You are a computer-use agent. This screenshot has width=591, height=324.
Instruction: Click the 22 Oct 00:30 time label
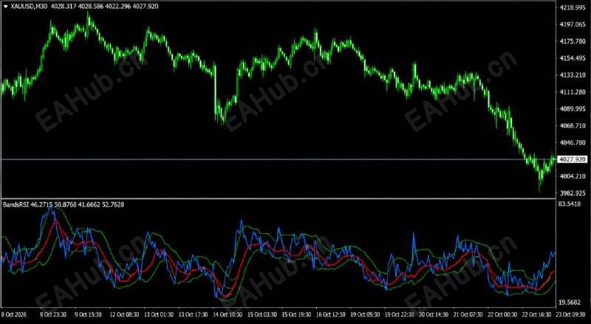504,314
